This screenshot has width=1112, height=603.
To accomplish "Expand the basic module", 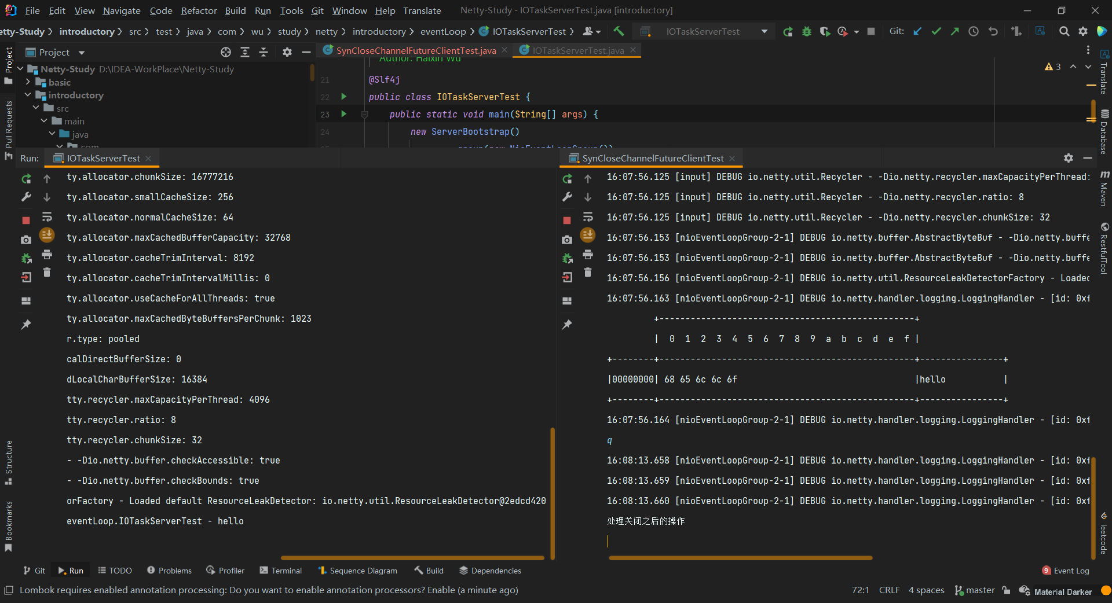I will click(28, 82).
